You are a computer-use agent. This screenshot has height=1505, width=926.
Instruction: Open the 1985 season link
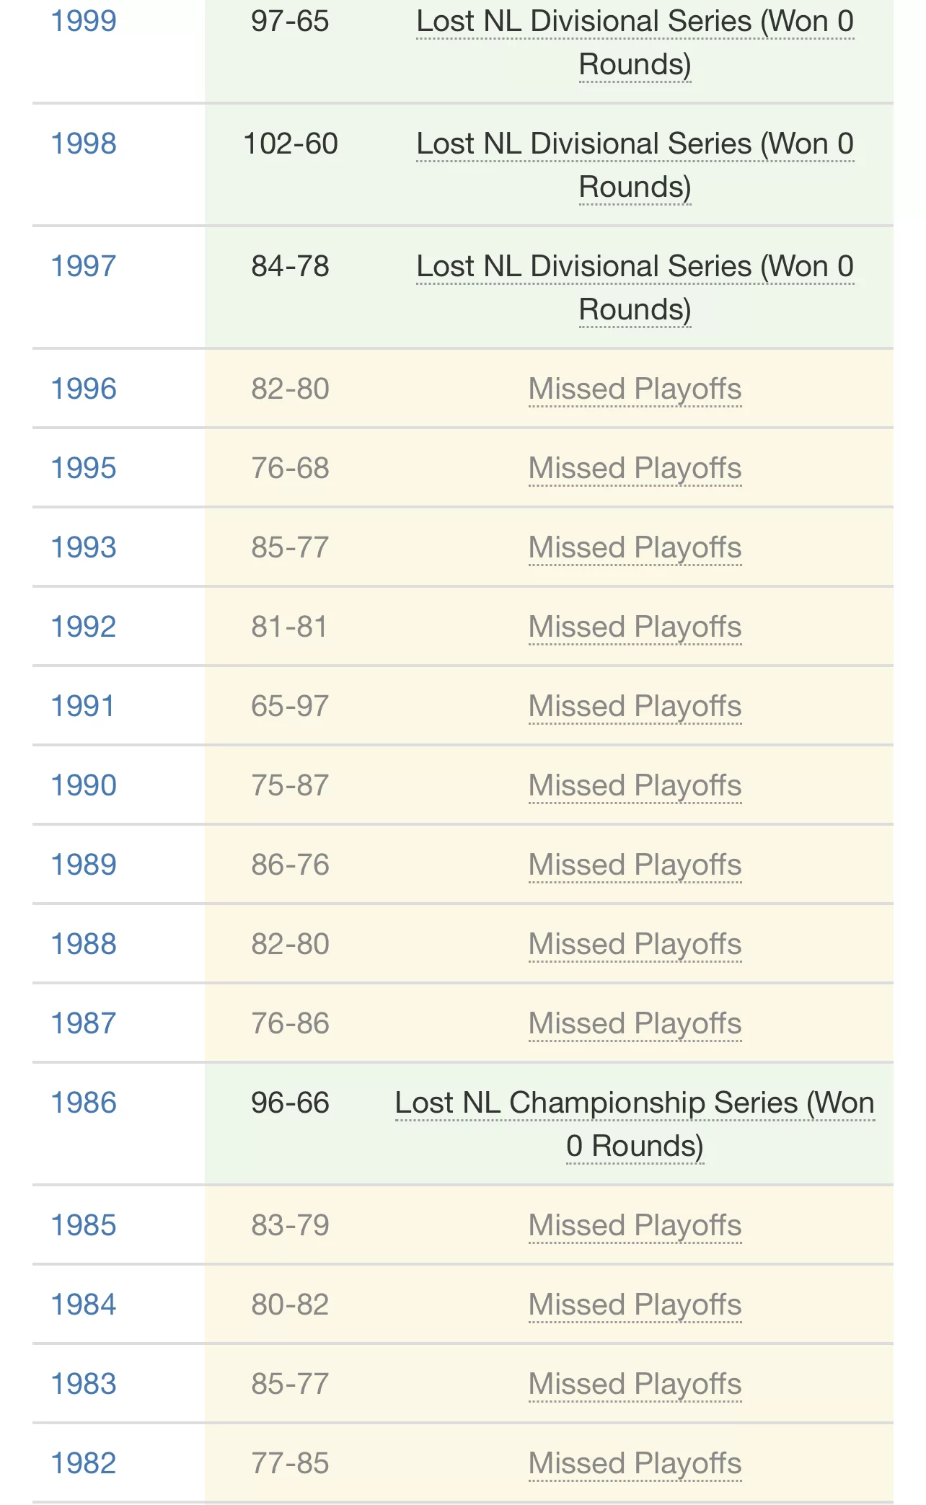[84, 1225]
